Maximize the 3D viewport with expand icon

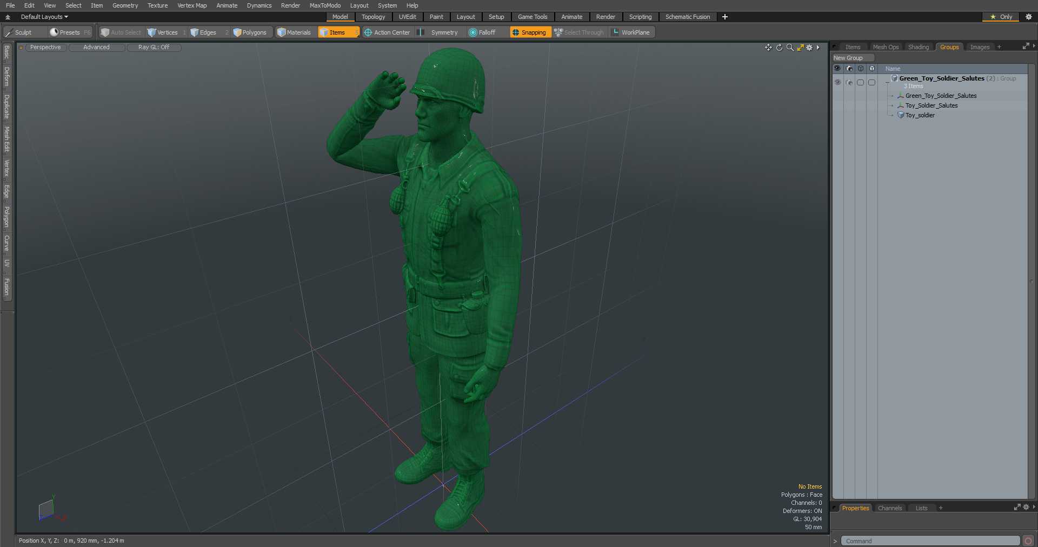pyautogui.click(x=800, y=48)
